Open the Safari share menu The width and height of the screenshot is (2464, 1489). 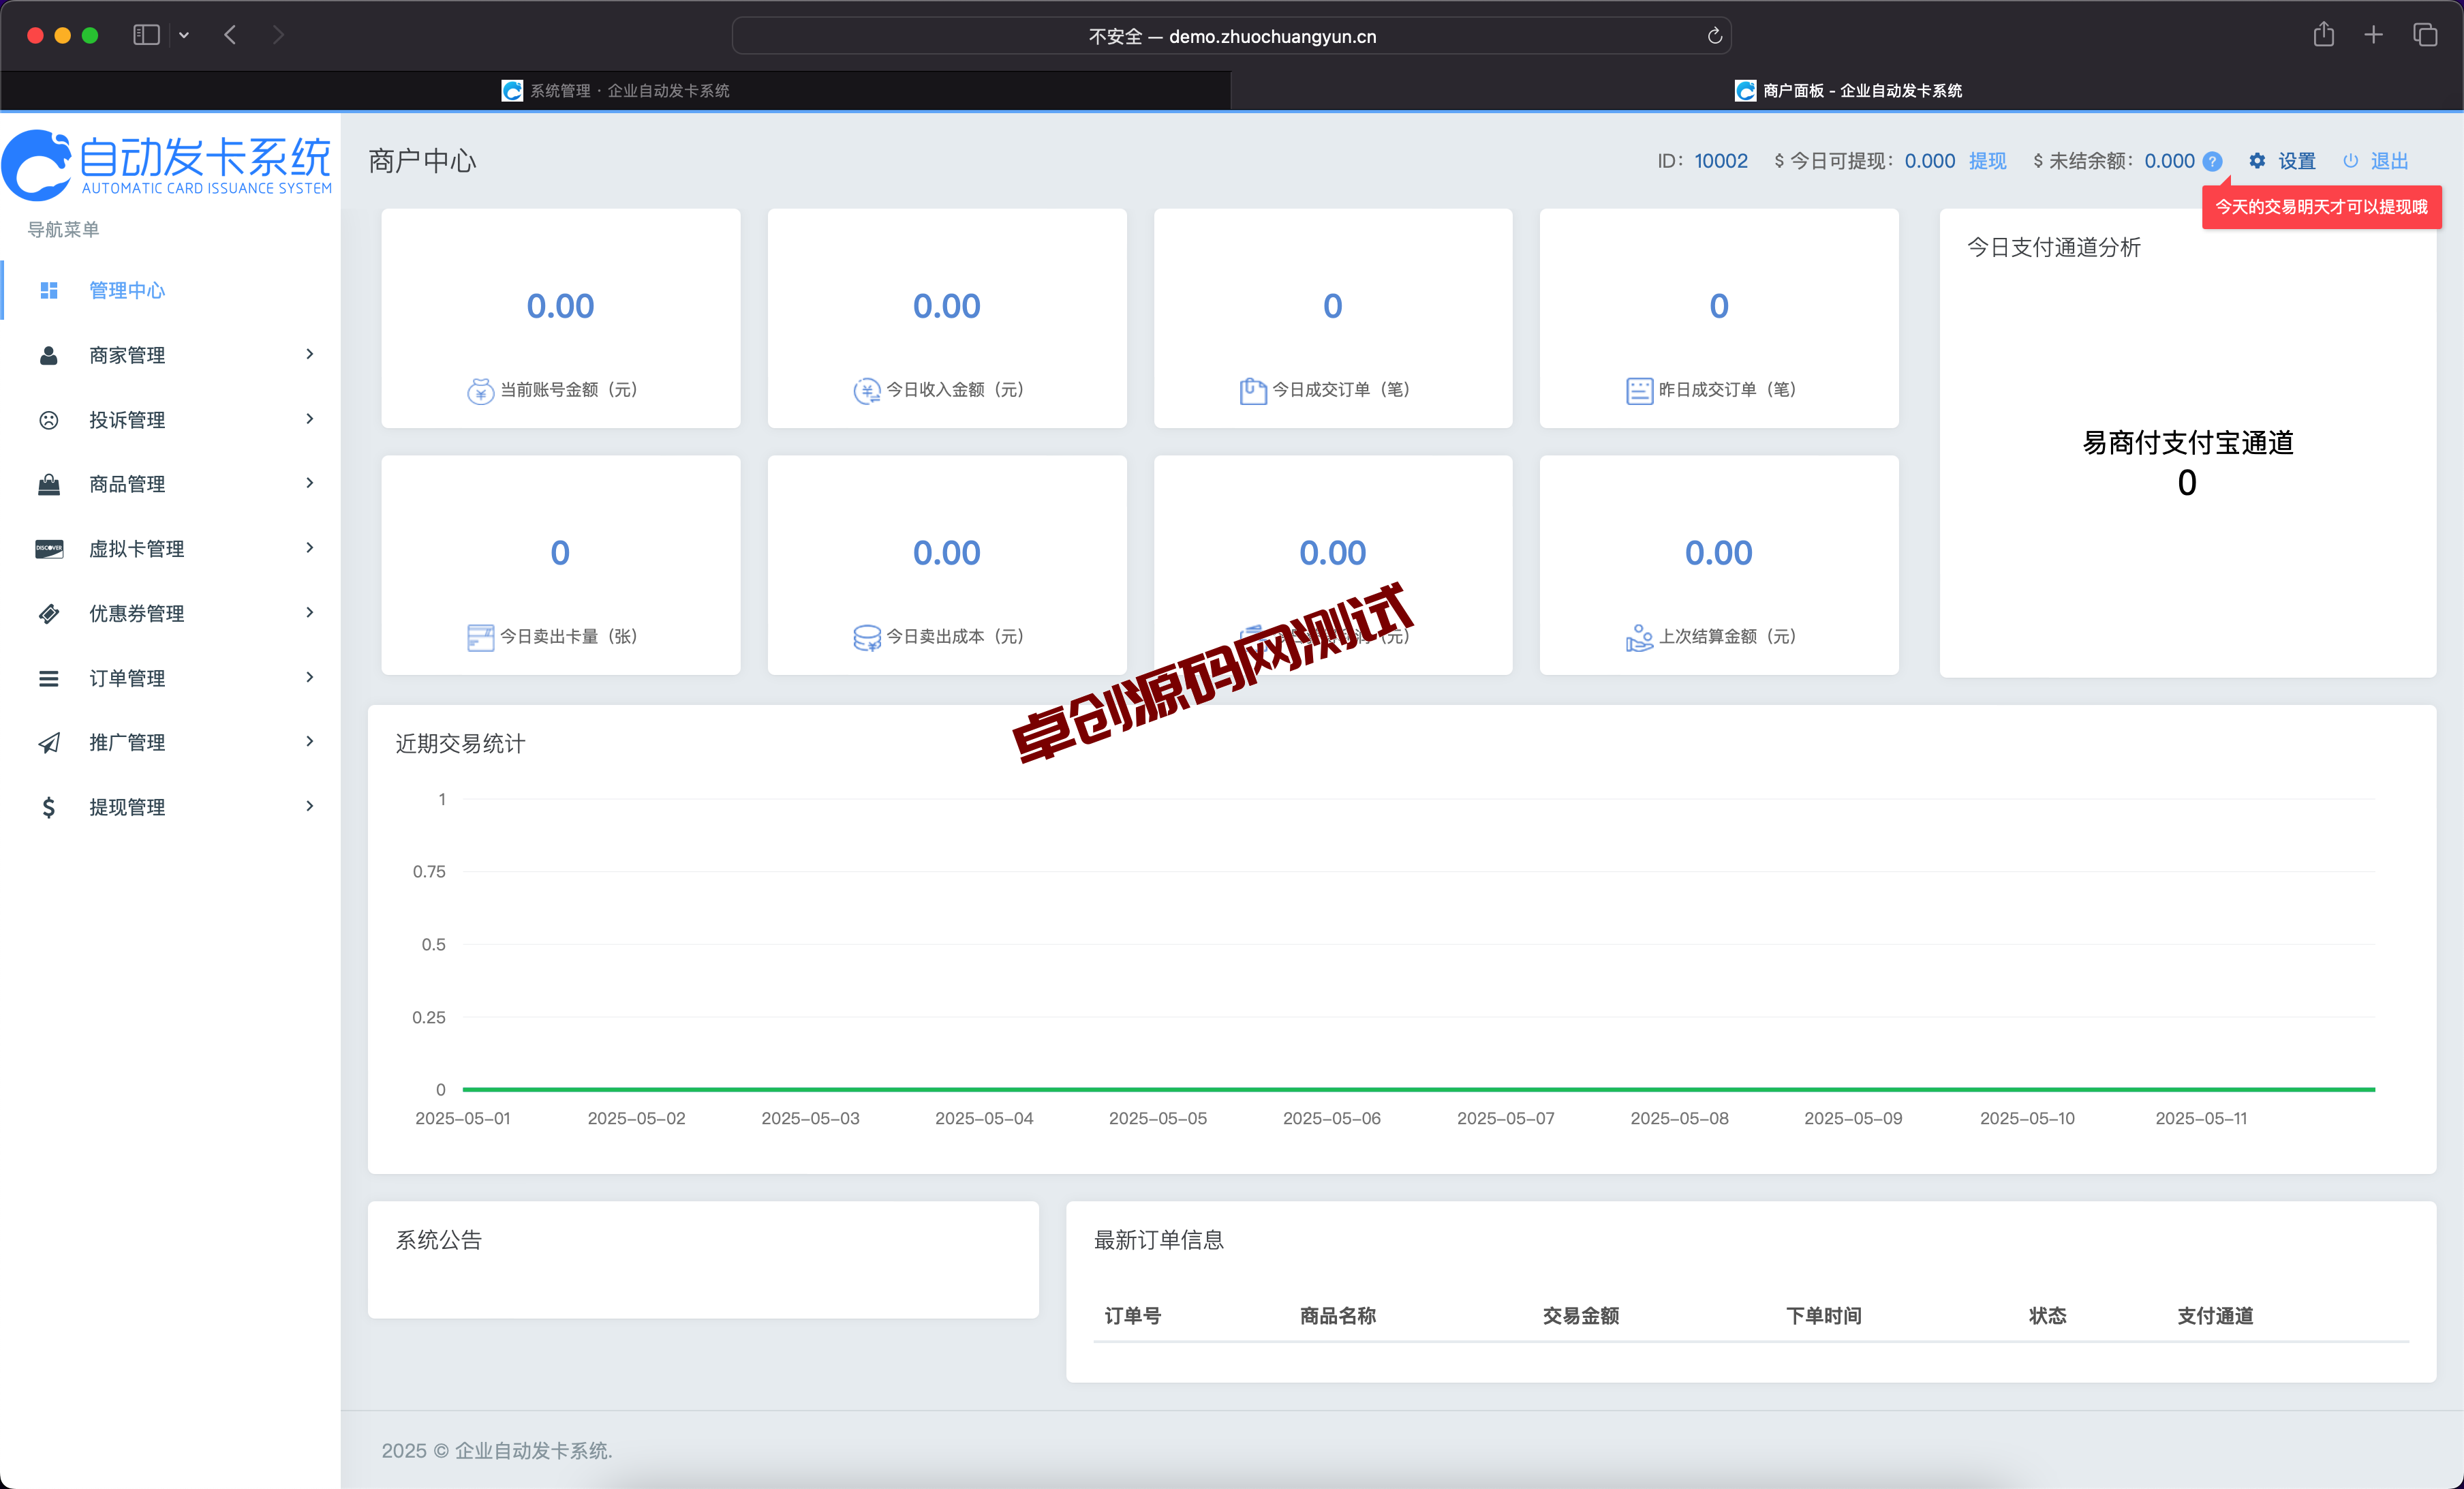pyautogui.click(x=2323, y=35)
